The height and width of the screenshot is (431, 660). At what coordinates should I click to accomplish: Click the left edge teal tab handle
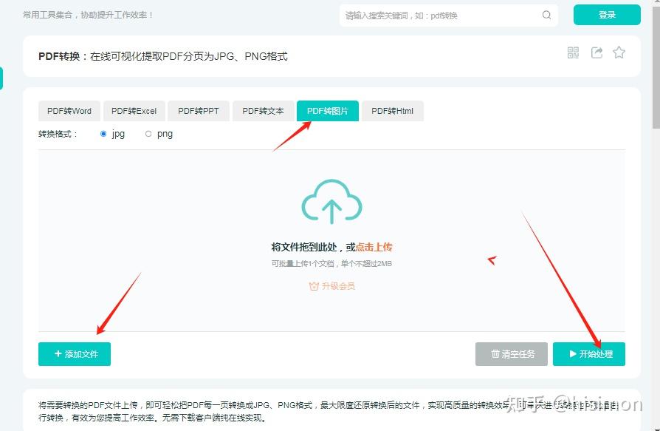click(1, 78)
